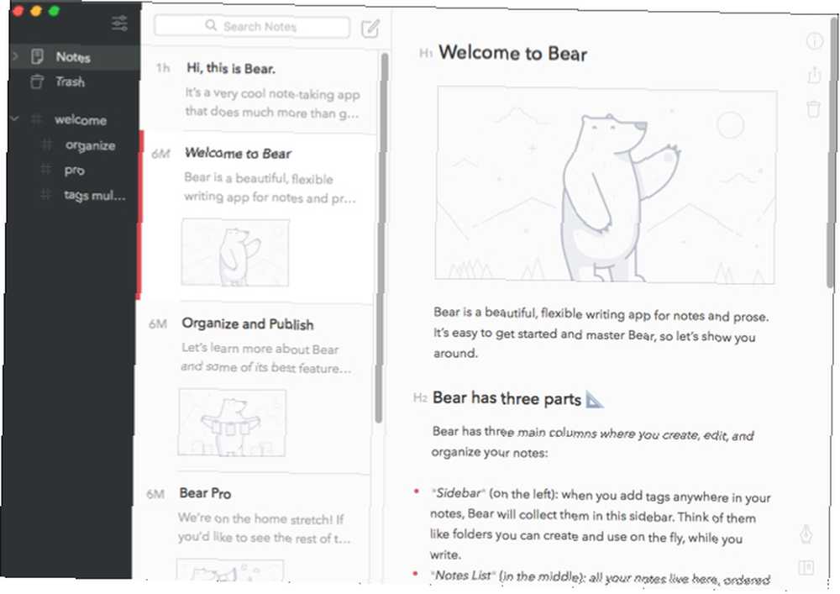Collapse the welcome tag chevron
Screen dimensions: 840x594
(15, 118)
